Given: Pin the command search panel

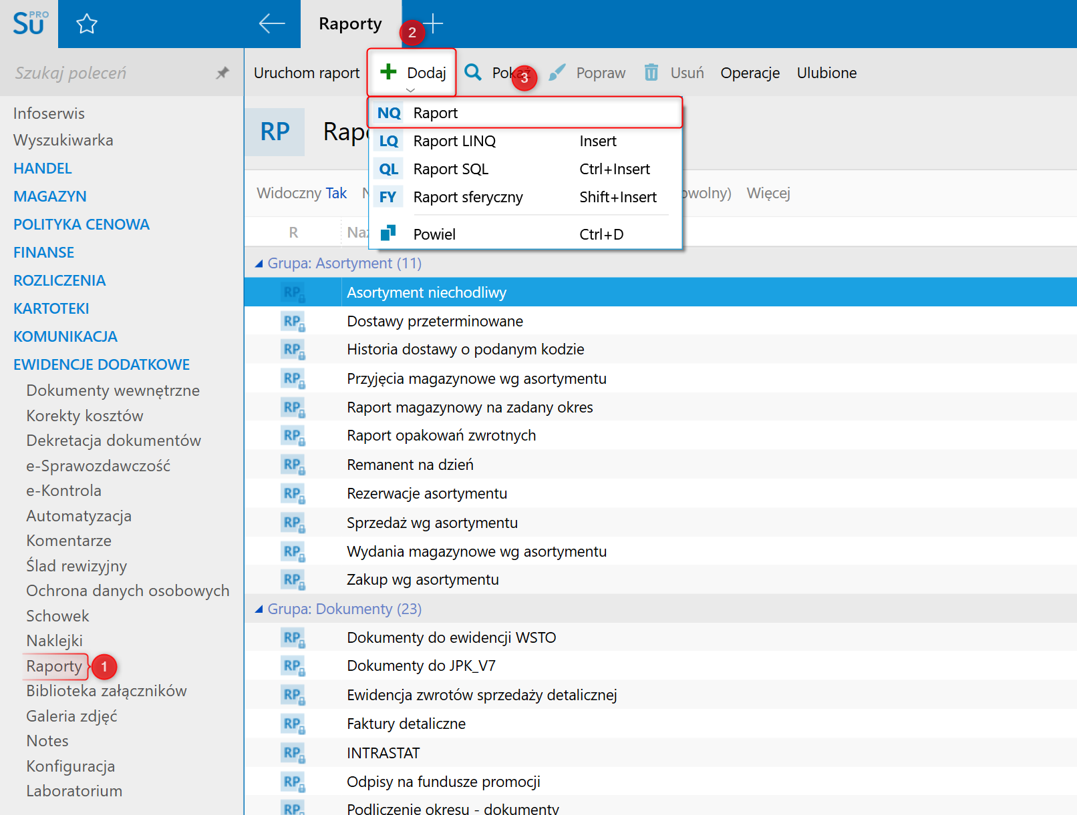Looking at the screenshot, I should [x=222, y=73].
